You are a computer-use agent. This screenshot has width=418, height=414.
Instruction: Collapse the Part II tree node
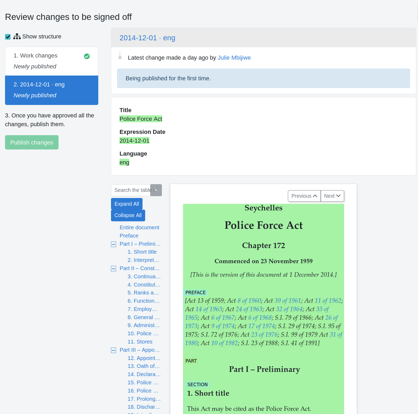[x=113, y=269]
